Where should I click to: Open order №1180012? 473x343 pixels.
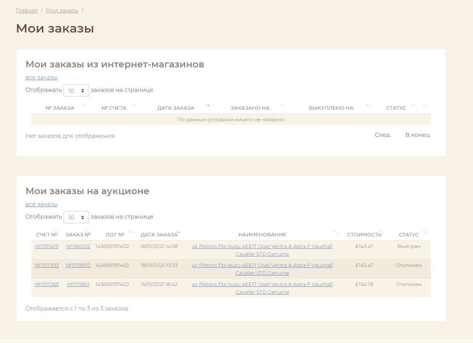pyautogui.click(x=78, y=246)
